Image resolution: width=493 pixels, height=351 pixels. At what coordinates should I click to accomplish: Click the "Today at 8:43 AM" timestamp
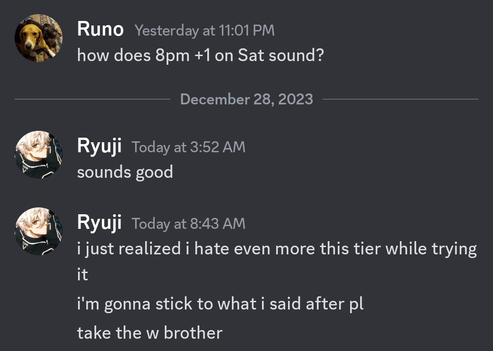click(189, 224)
